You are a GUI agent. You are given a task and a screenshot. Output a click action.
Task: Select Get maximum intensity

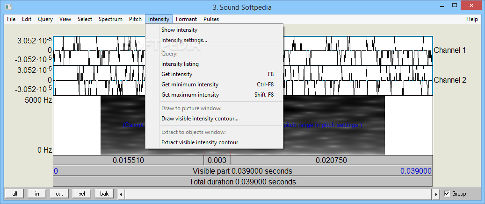[214, 95]
